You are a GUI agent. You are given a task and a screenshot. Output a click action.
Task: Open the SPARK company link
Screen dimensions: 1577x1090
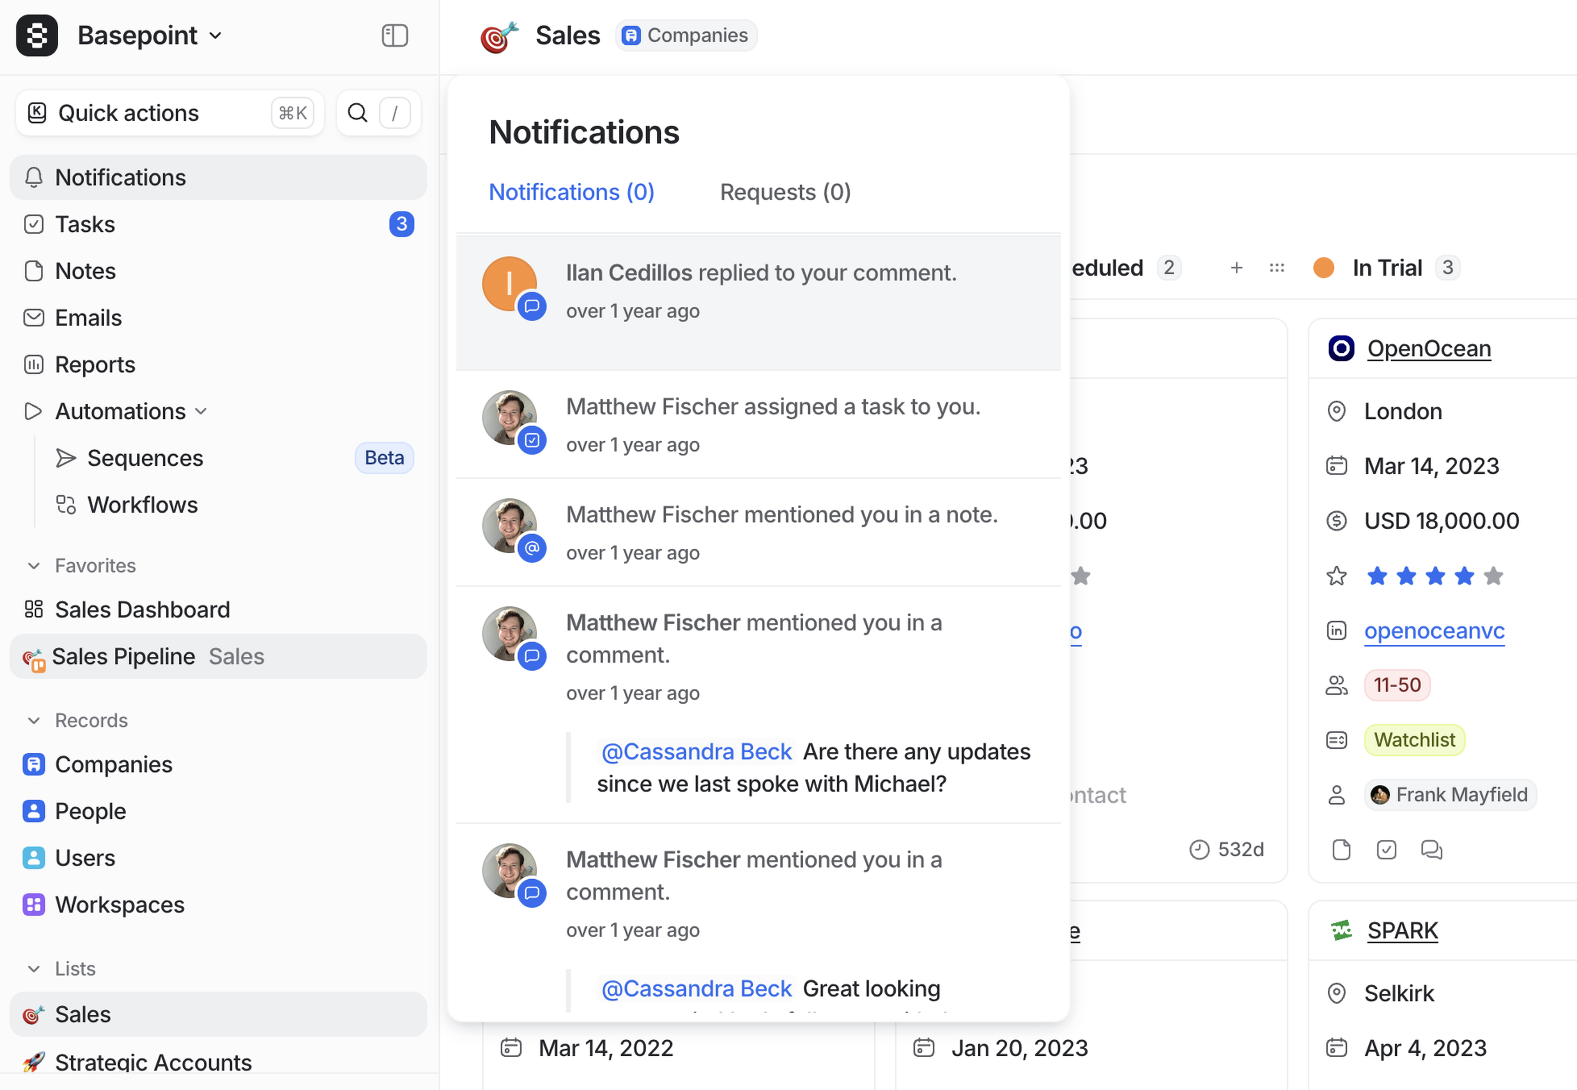coord(1402,930)
